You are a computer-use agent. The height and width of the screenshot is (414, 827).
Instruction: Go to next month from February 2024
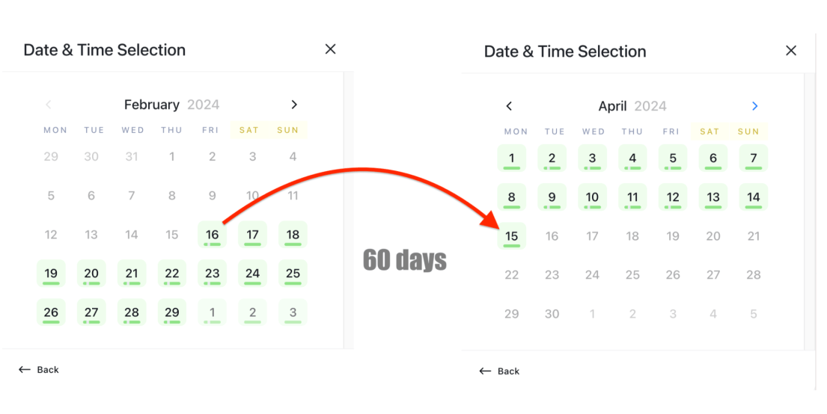pos(294,105)
